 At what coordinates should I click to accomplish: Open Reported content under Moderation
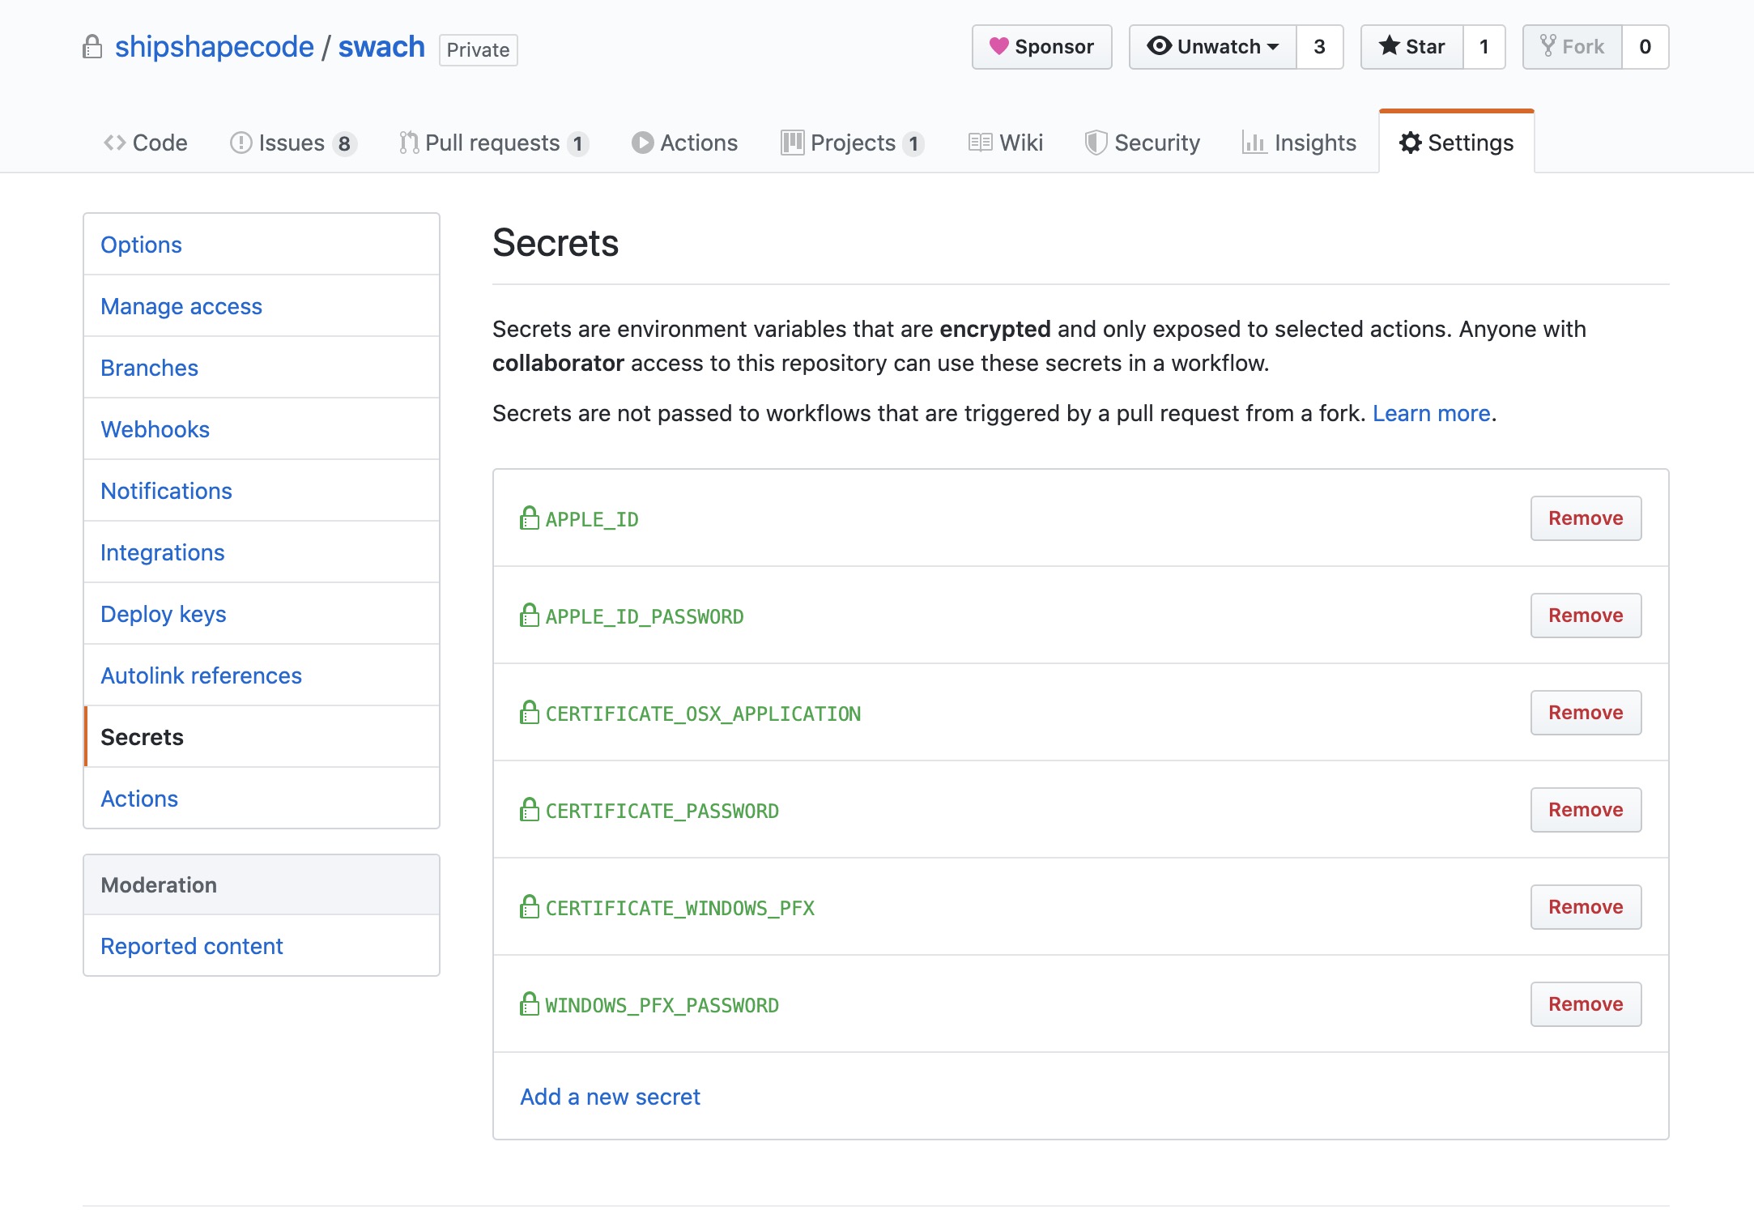coord(191,946)
